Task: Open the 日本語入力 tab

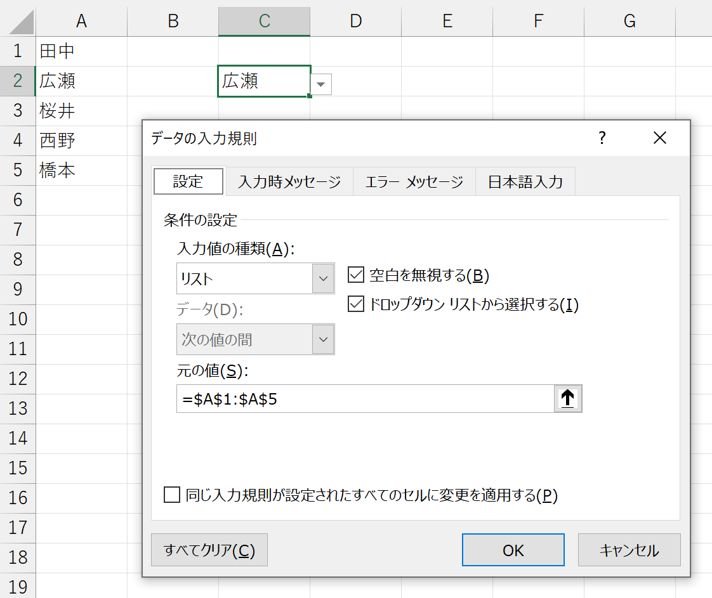Action: pos(525,182)
